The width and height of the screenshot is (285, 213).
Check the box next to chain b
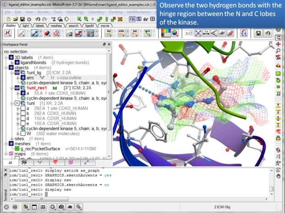point(23,113)
